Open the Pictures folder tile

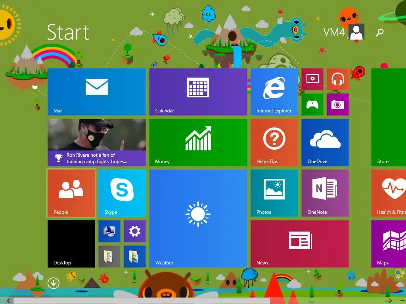click(x=135, y=256)
